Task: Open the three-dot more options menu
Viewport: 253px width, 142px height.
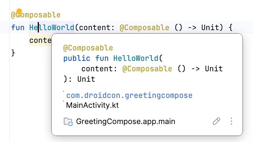Action: pos(232,121)
